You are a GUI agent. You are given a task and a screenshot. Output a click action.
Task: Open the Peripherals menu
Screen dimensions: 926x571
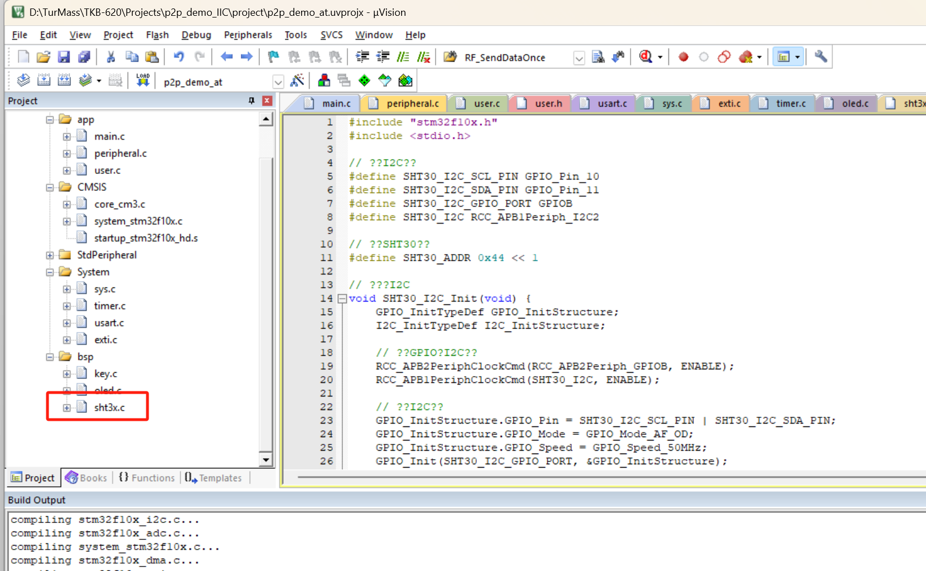248,35
